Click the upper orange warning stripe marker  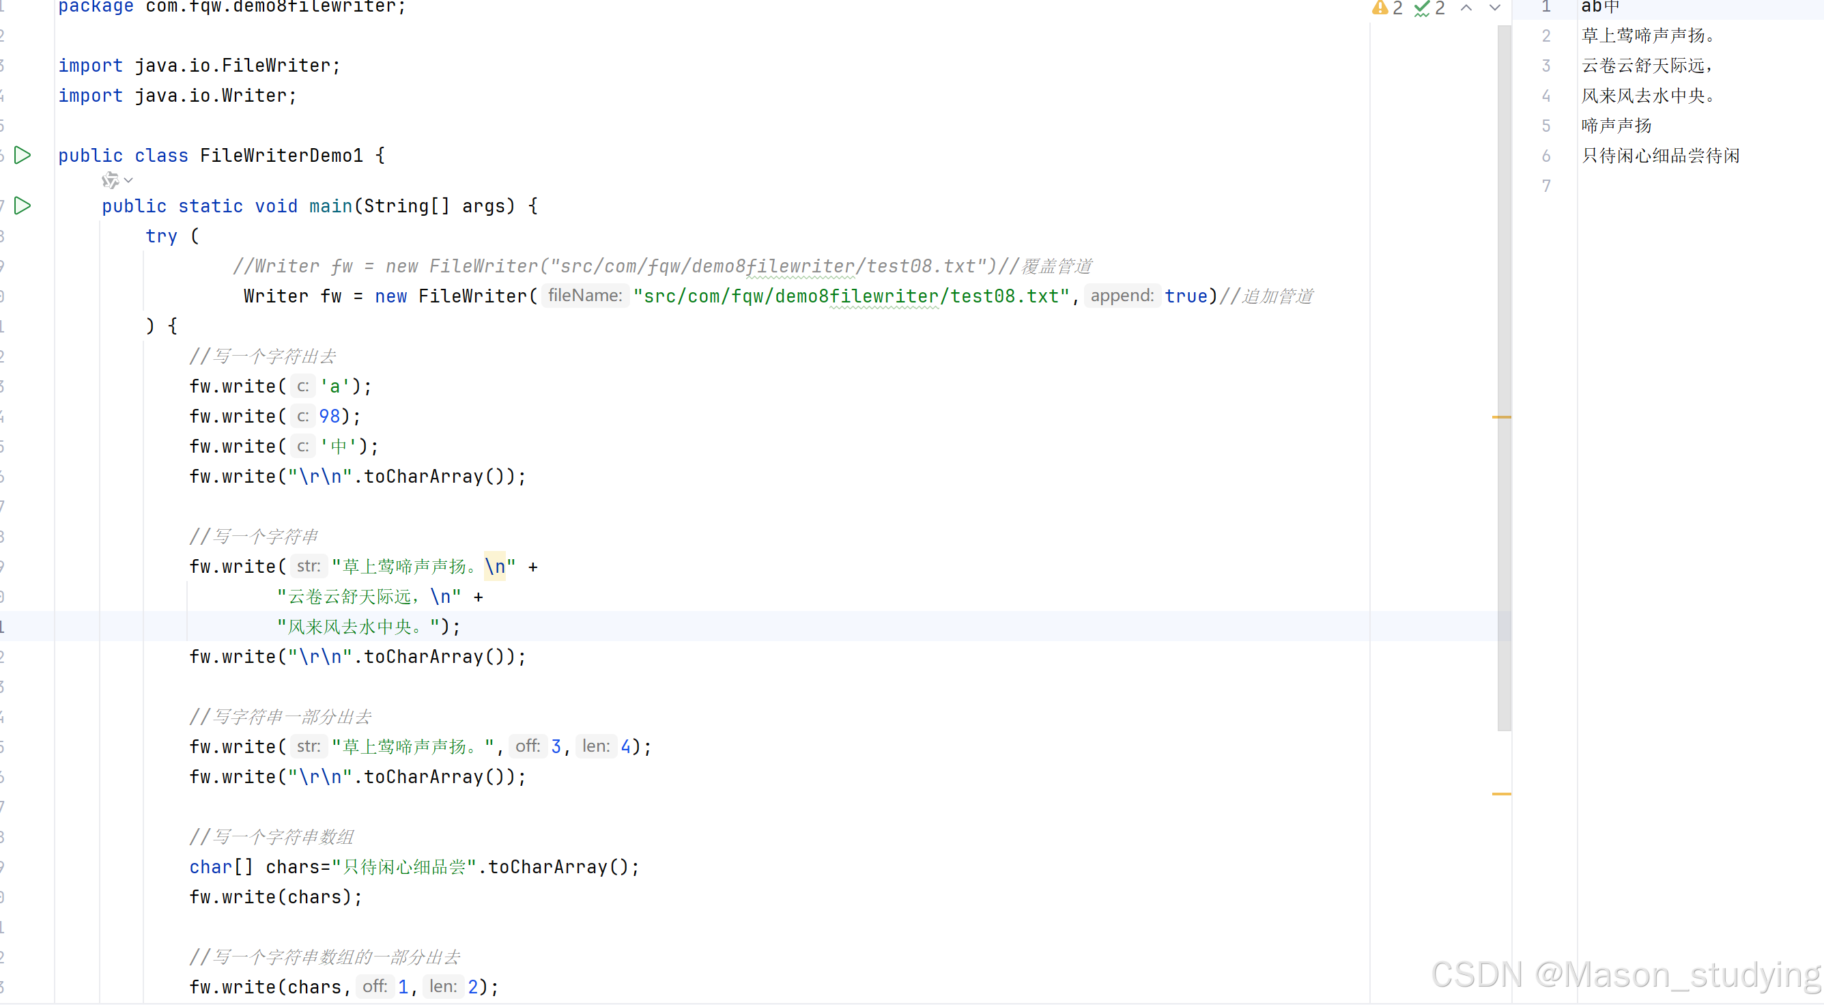pos(1501,417)
